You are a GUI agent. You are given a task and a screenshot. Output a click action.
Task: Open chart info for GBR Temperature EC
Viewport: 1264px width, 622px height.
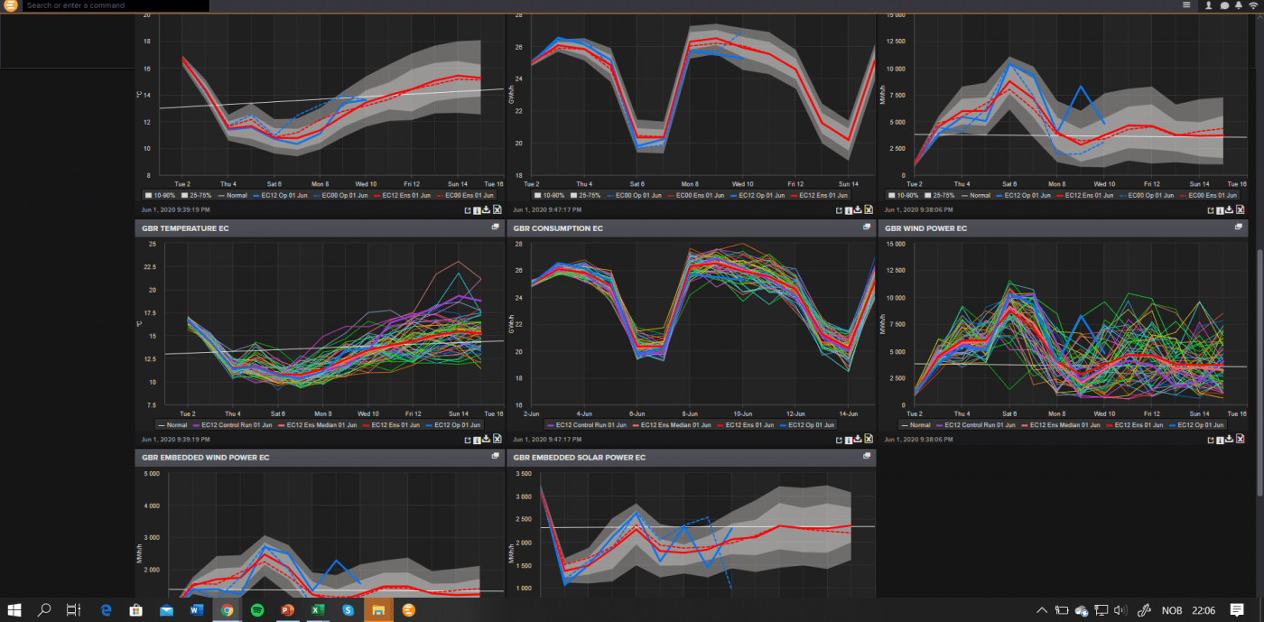[x=477, y=440]
